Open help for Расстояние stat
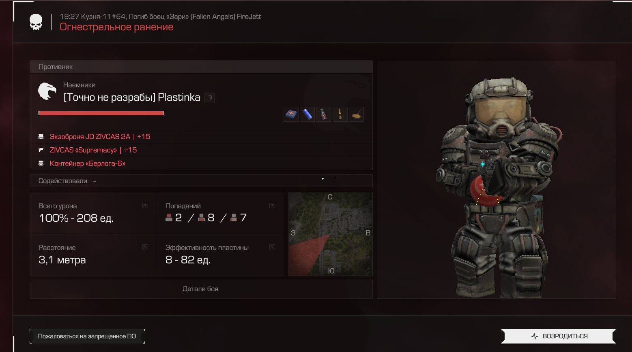Screen dimensions: 632x352 145,247
